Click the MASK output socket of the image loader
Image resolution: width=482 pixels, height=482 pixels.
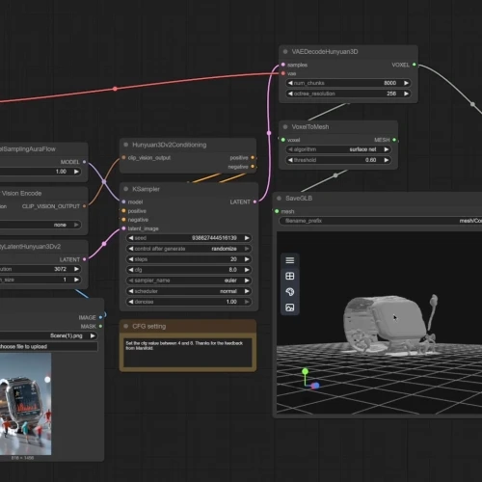[x=100, y=326]
